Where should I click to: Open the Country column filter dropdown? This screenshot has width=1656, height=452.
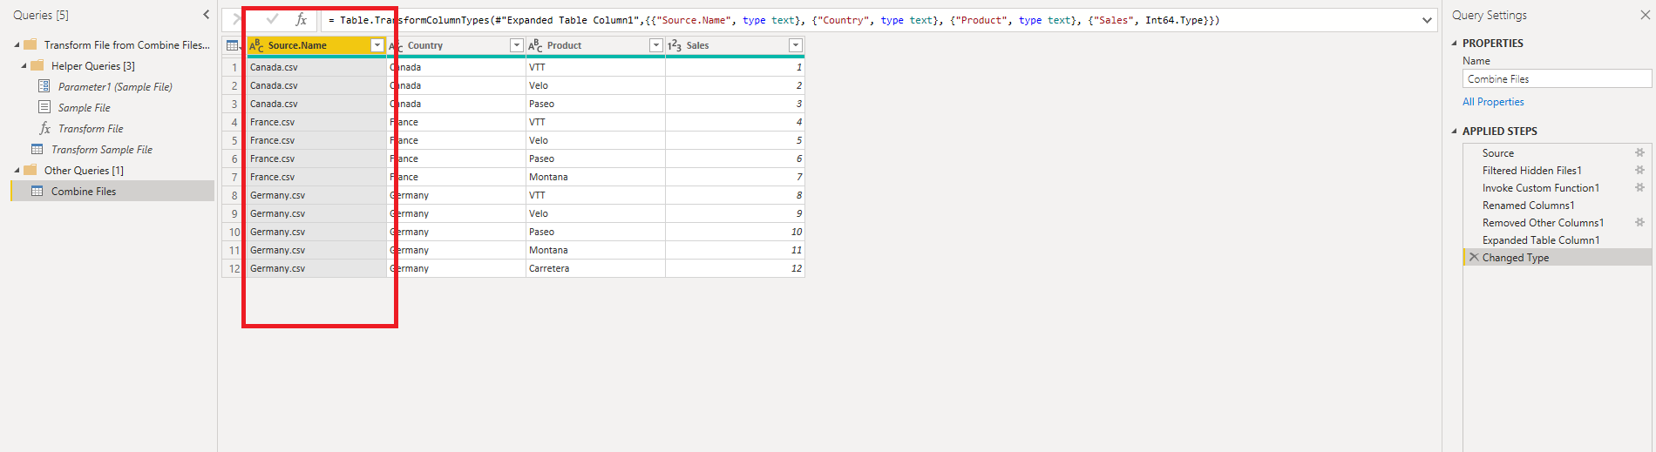(516, 45)
